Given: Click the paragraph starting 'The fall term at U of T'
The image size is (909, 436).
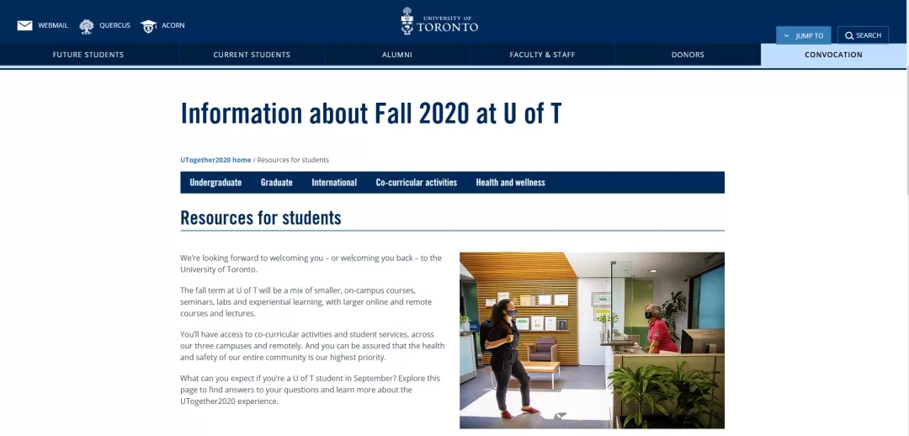Looking at the screenshot, I should (306, 301).
